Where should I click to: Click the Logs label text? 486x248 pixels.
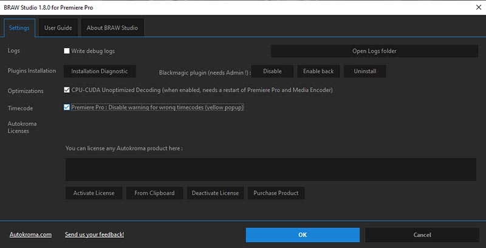pyautogui.click(x=13, y=51)
